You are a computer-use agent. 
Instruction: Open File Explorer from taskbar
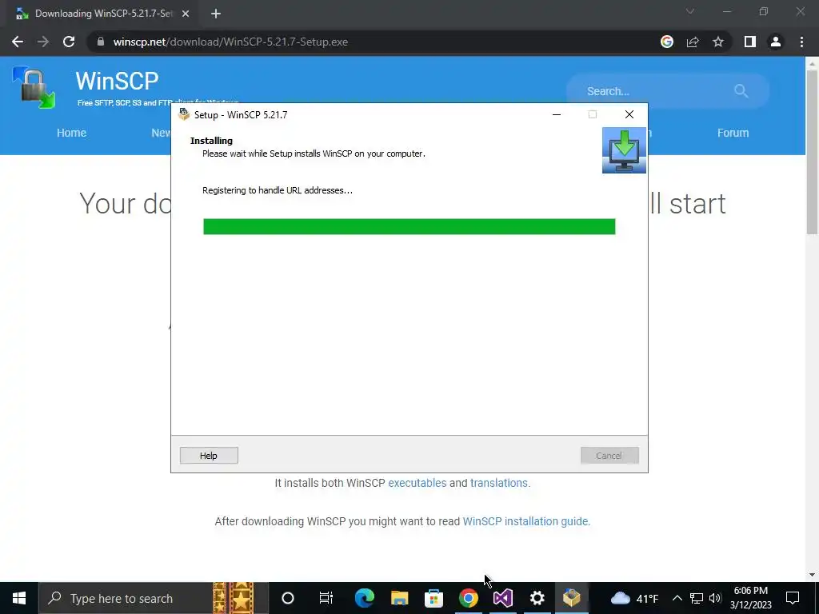coord(400,598)
